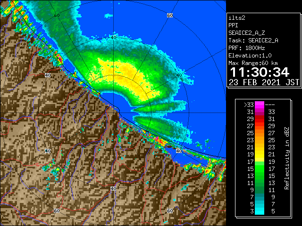Click the "40" range label on the north ring
Viewport: 302px width, 226px height.
pos(113,37)
